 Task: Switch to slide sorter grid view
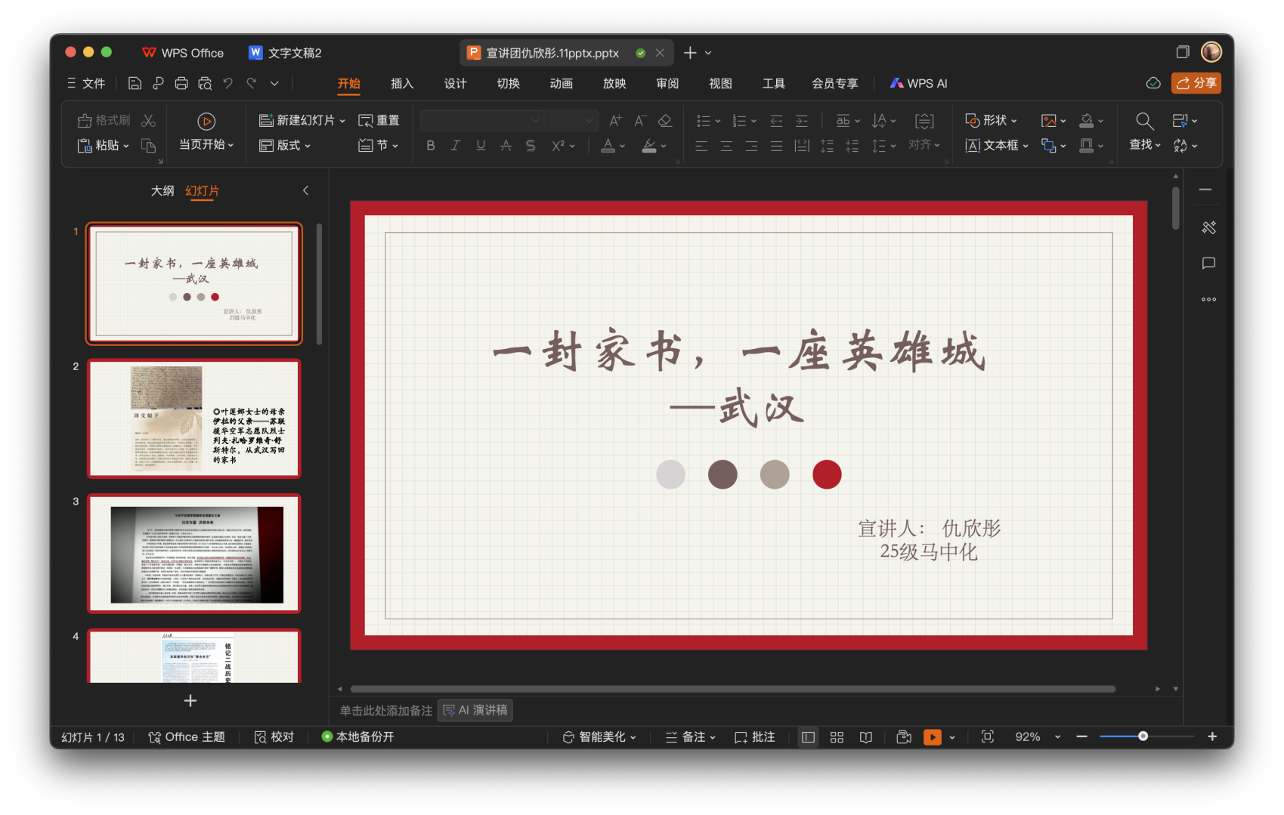click(837, 737)
